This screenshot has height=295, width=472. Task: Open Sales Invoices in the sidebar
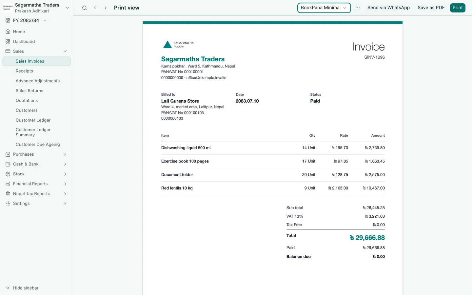(36, 61)
